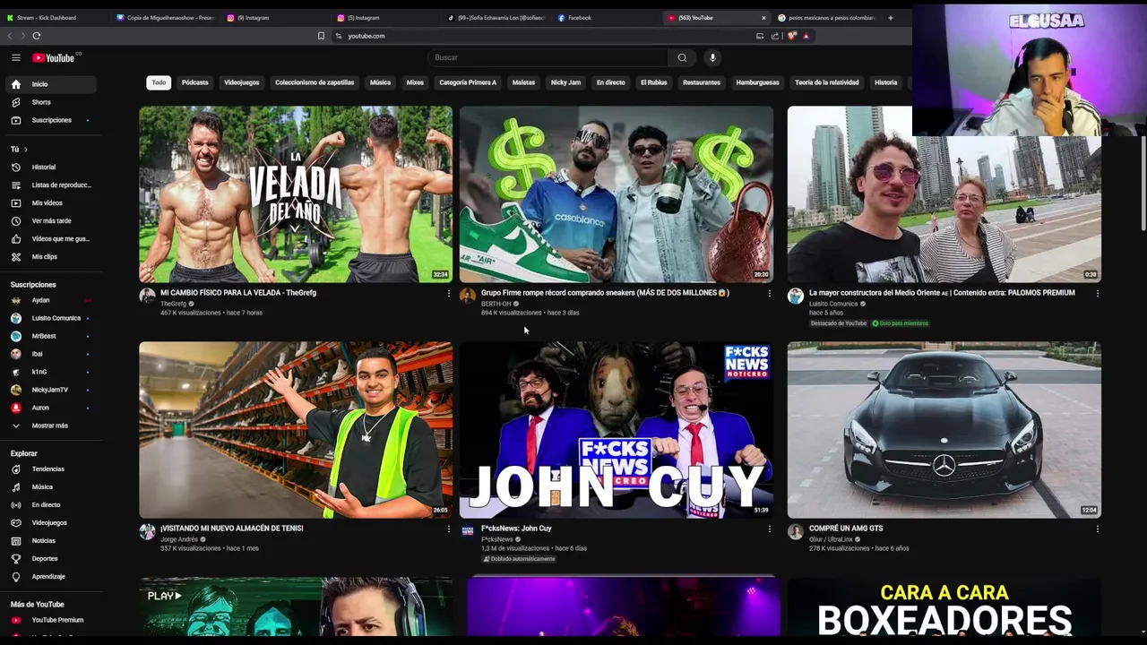Open Vídeos que me gustan
1147x645 pixels.
click(x=49, y=238)
